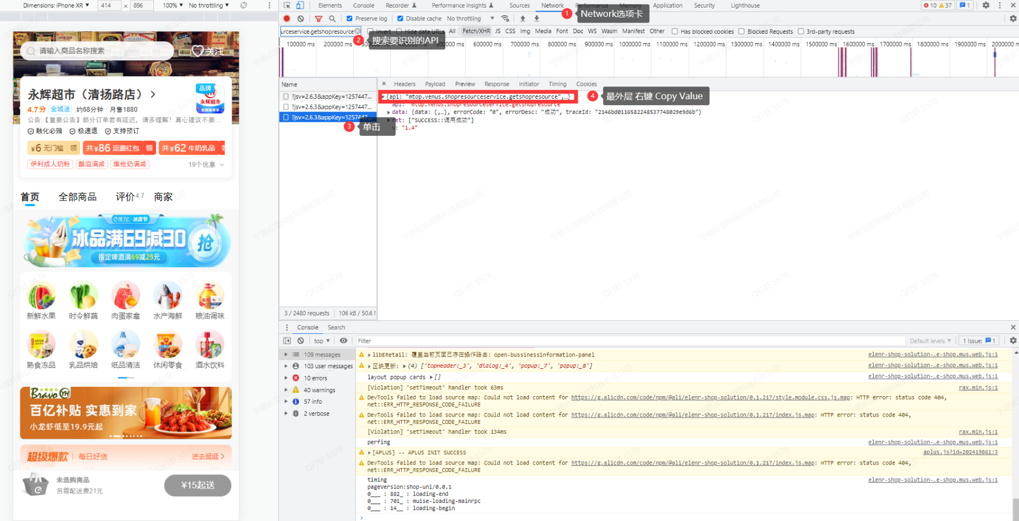Switch to the Elements tab
This screenshot has width=1019, height=521.
coord(330,5)
